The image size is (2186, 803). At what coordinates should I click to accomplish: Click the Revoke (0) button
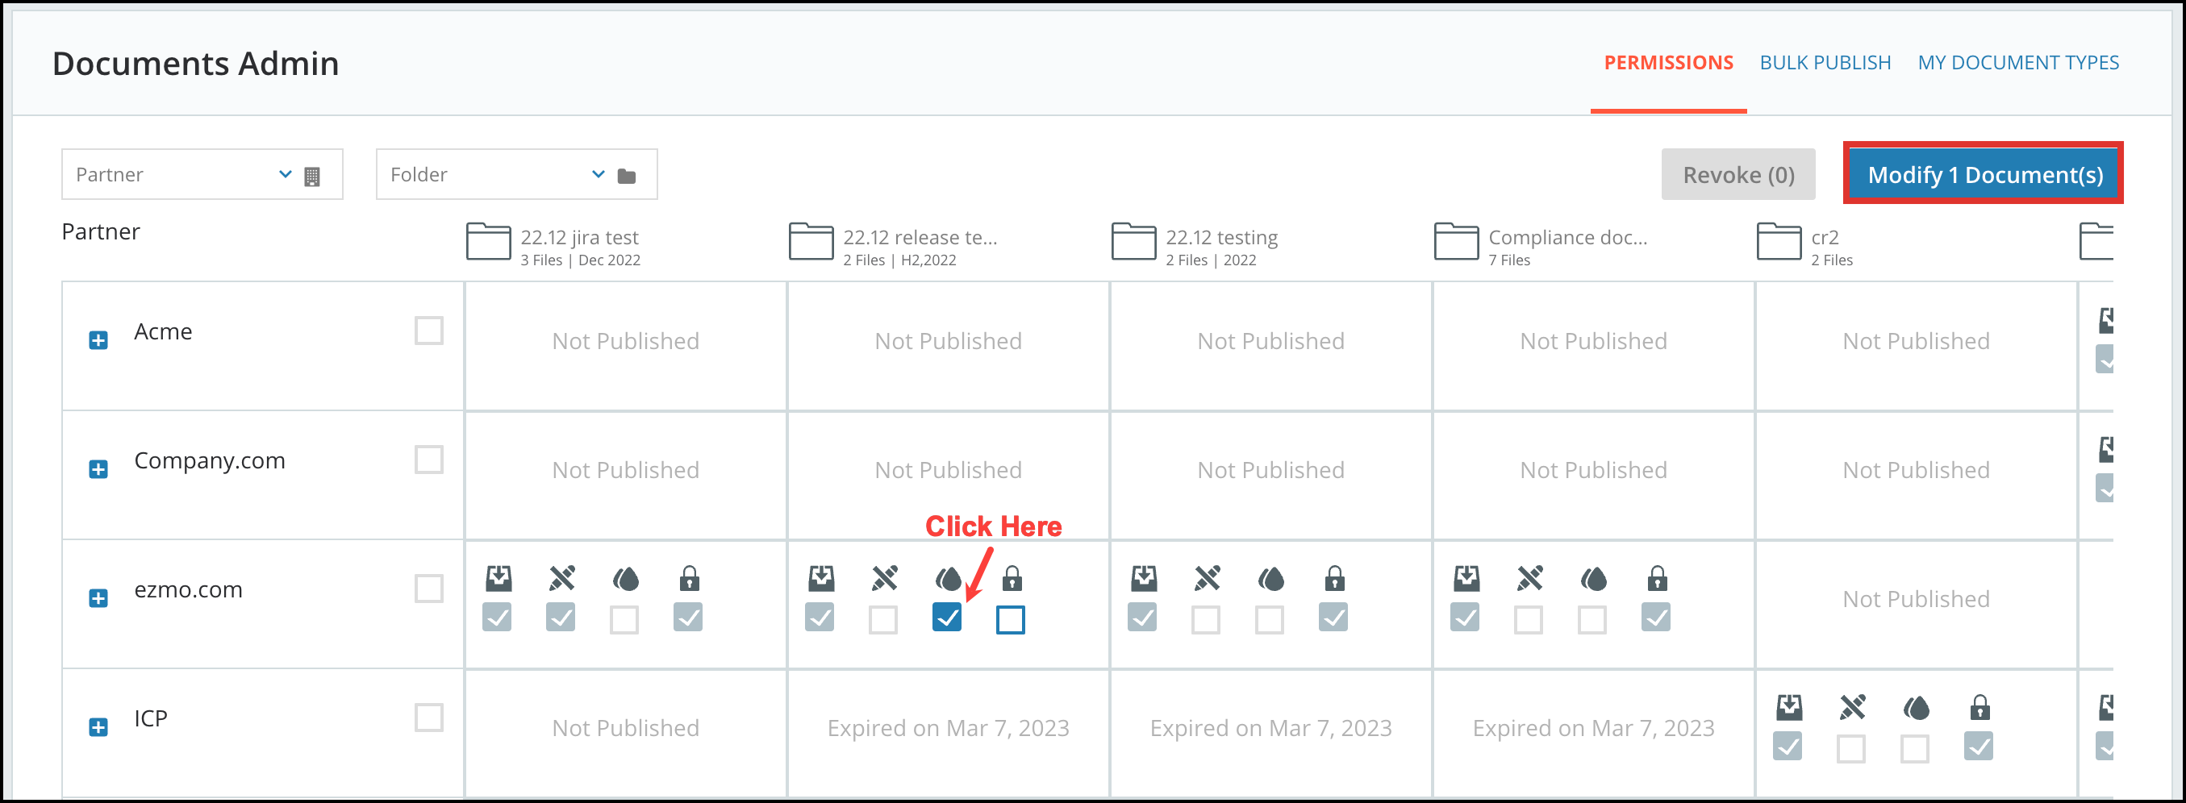(x=1738, y=175)
